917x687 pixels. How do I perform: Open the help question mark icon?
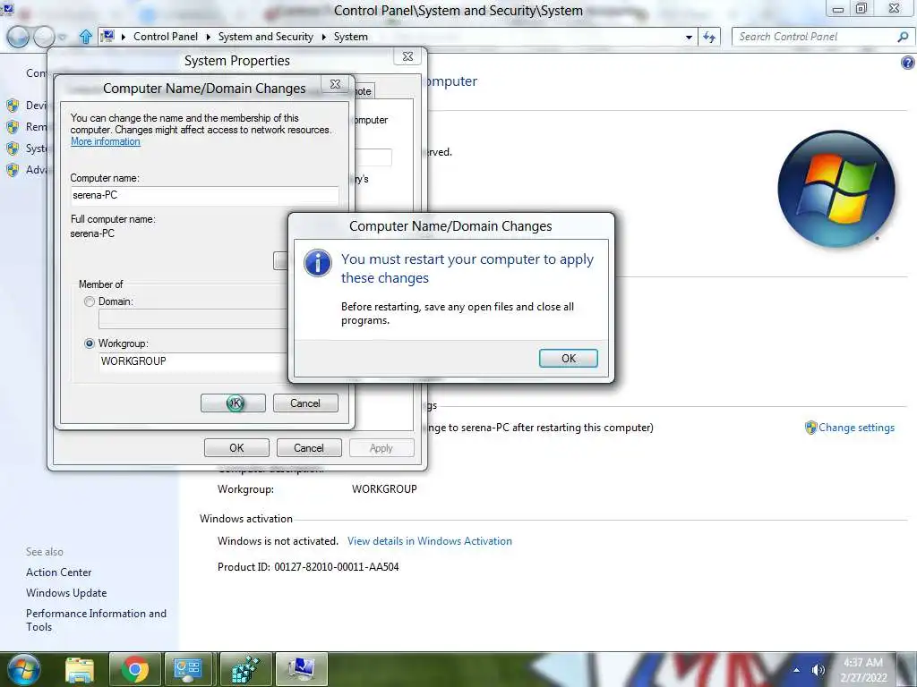(x=908, y=63)
